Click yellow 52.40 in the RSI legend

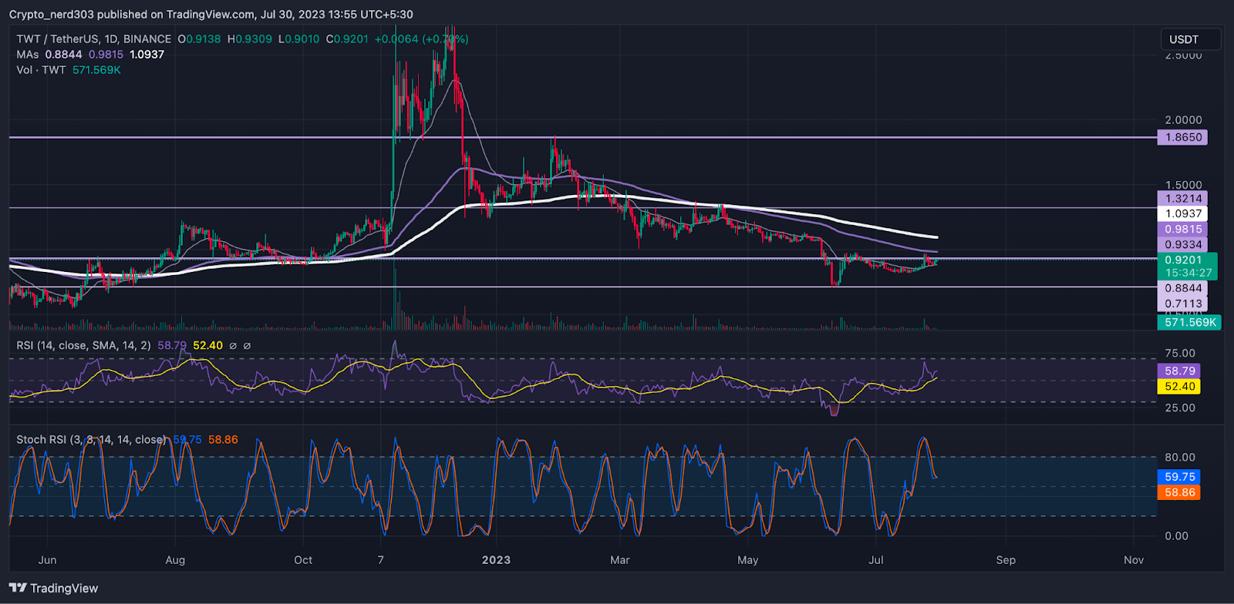click(208, 346)
